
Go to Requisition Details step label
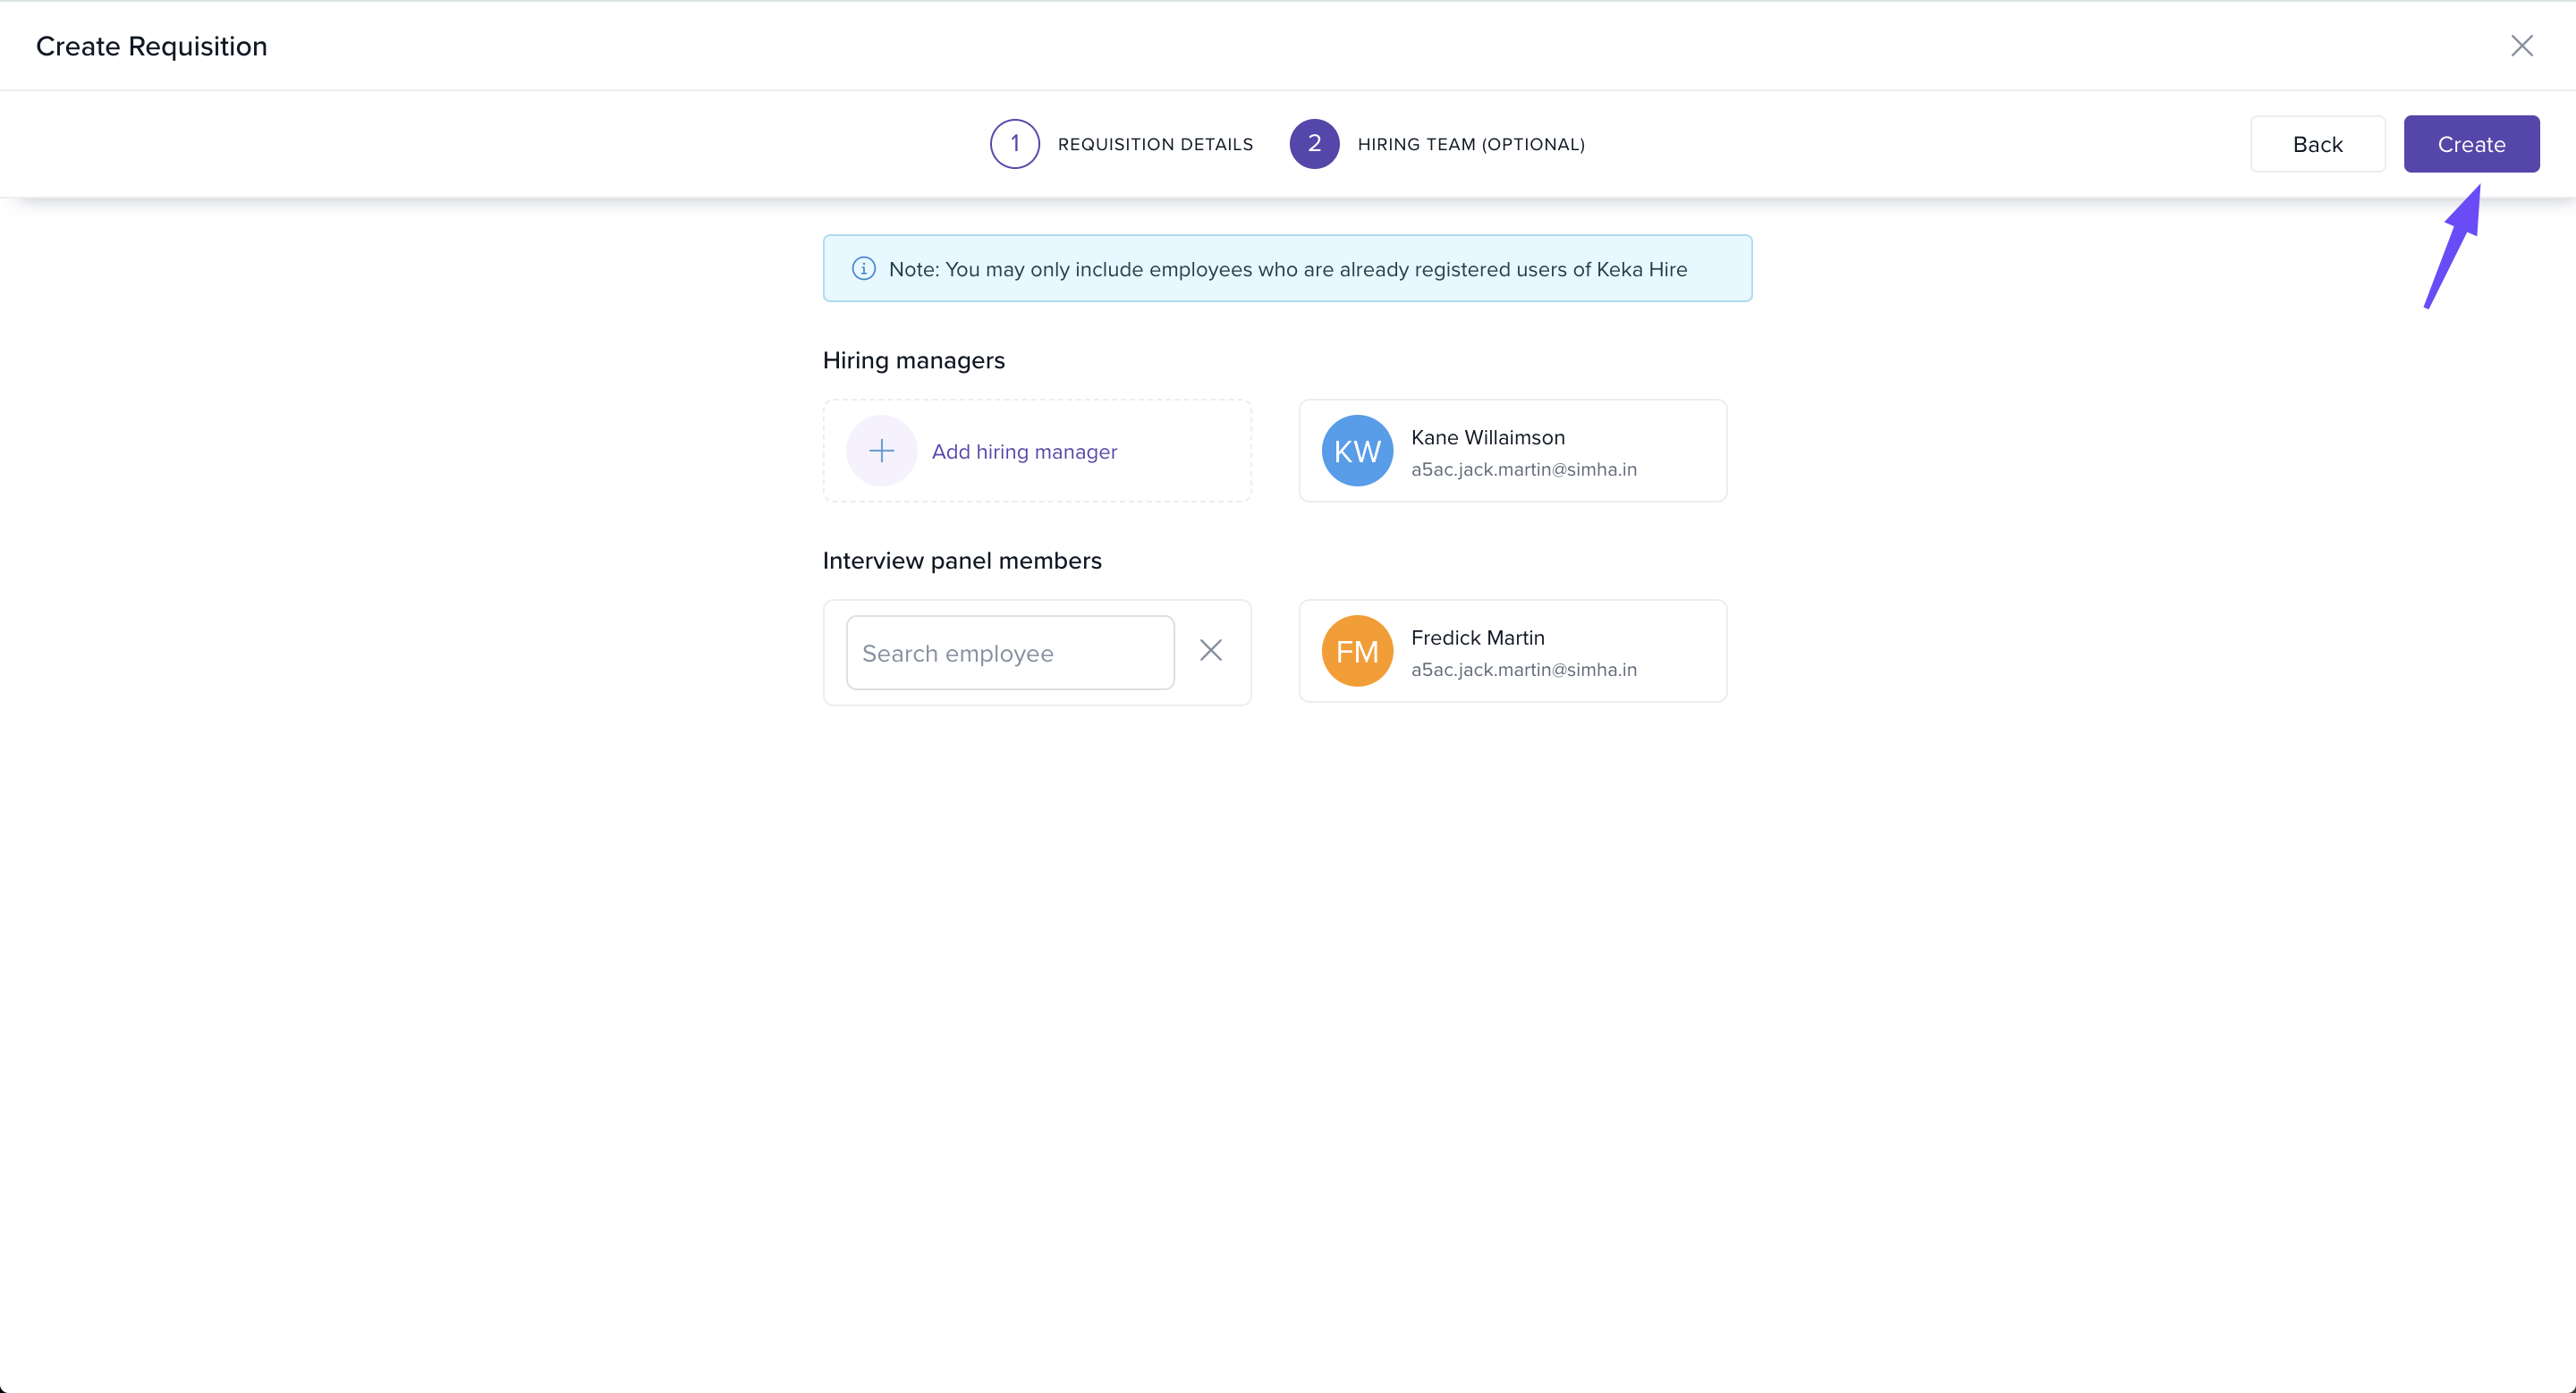(x=1154, y=144)
